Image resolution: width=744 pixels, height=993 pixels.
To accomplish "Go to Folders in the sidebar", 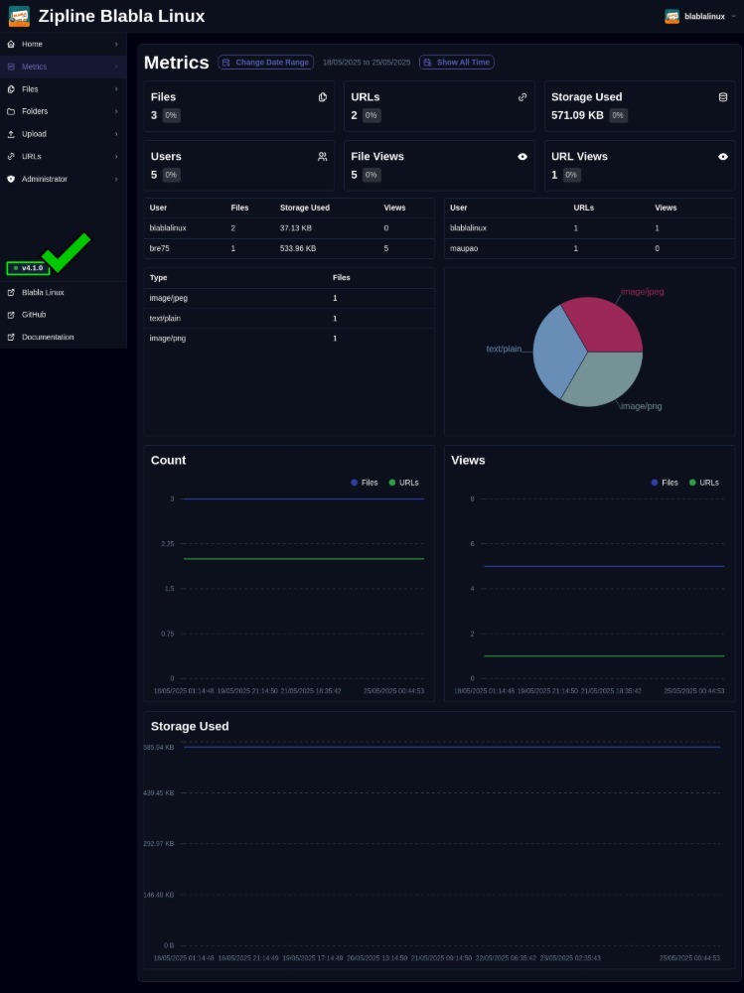I will [35, 111].
